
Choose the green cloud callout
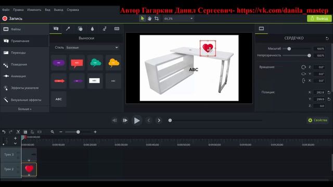coord(95,63)
